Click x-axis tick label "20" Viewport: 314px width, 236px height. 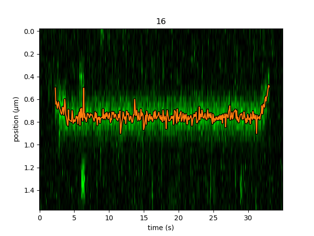tap(179, 218)
